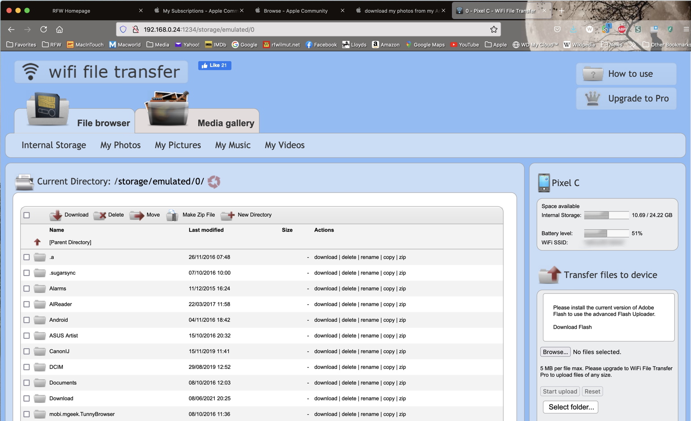Mark the DCIM folder checkbox
The height and width of the screenshot is (421, 691).
tap(26, 367)
